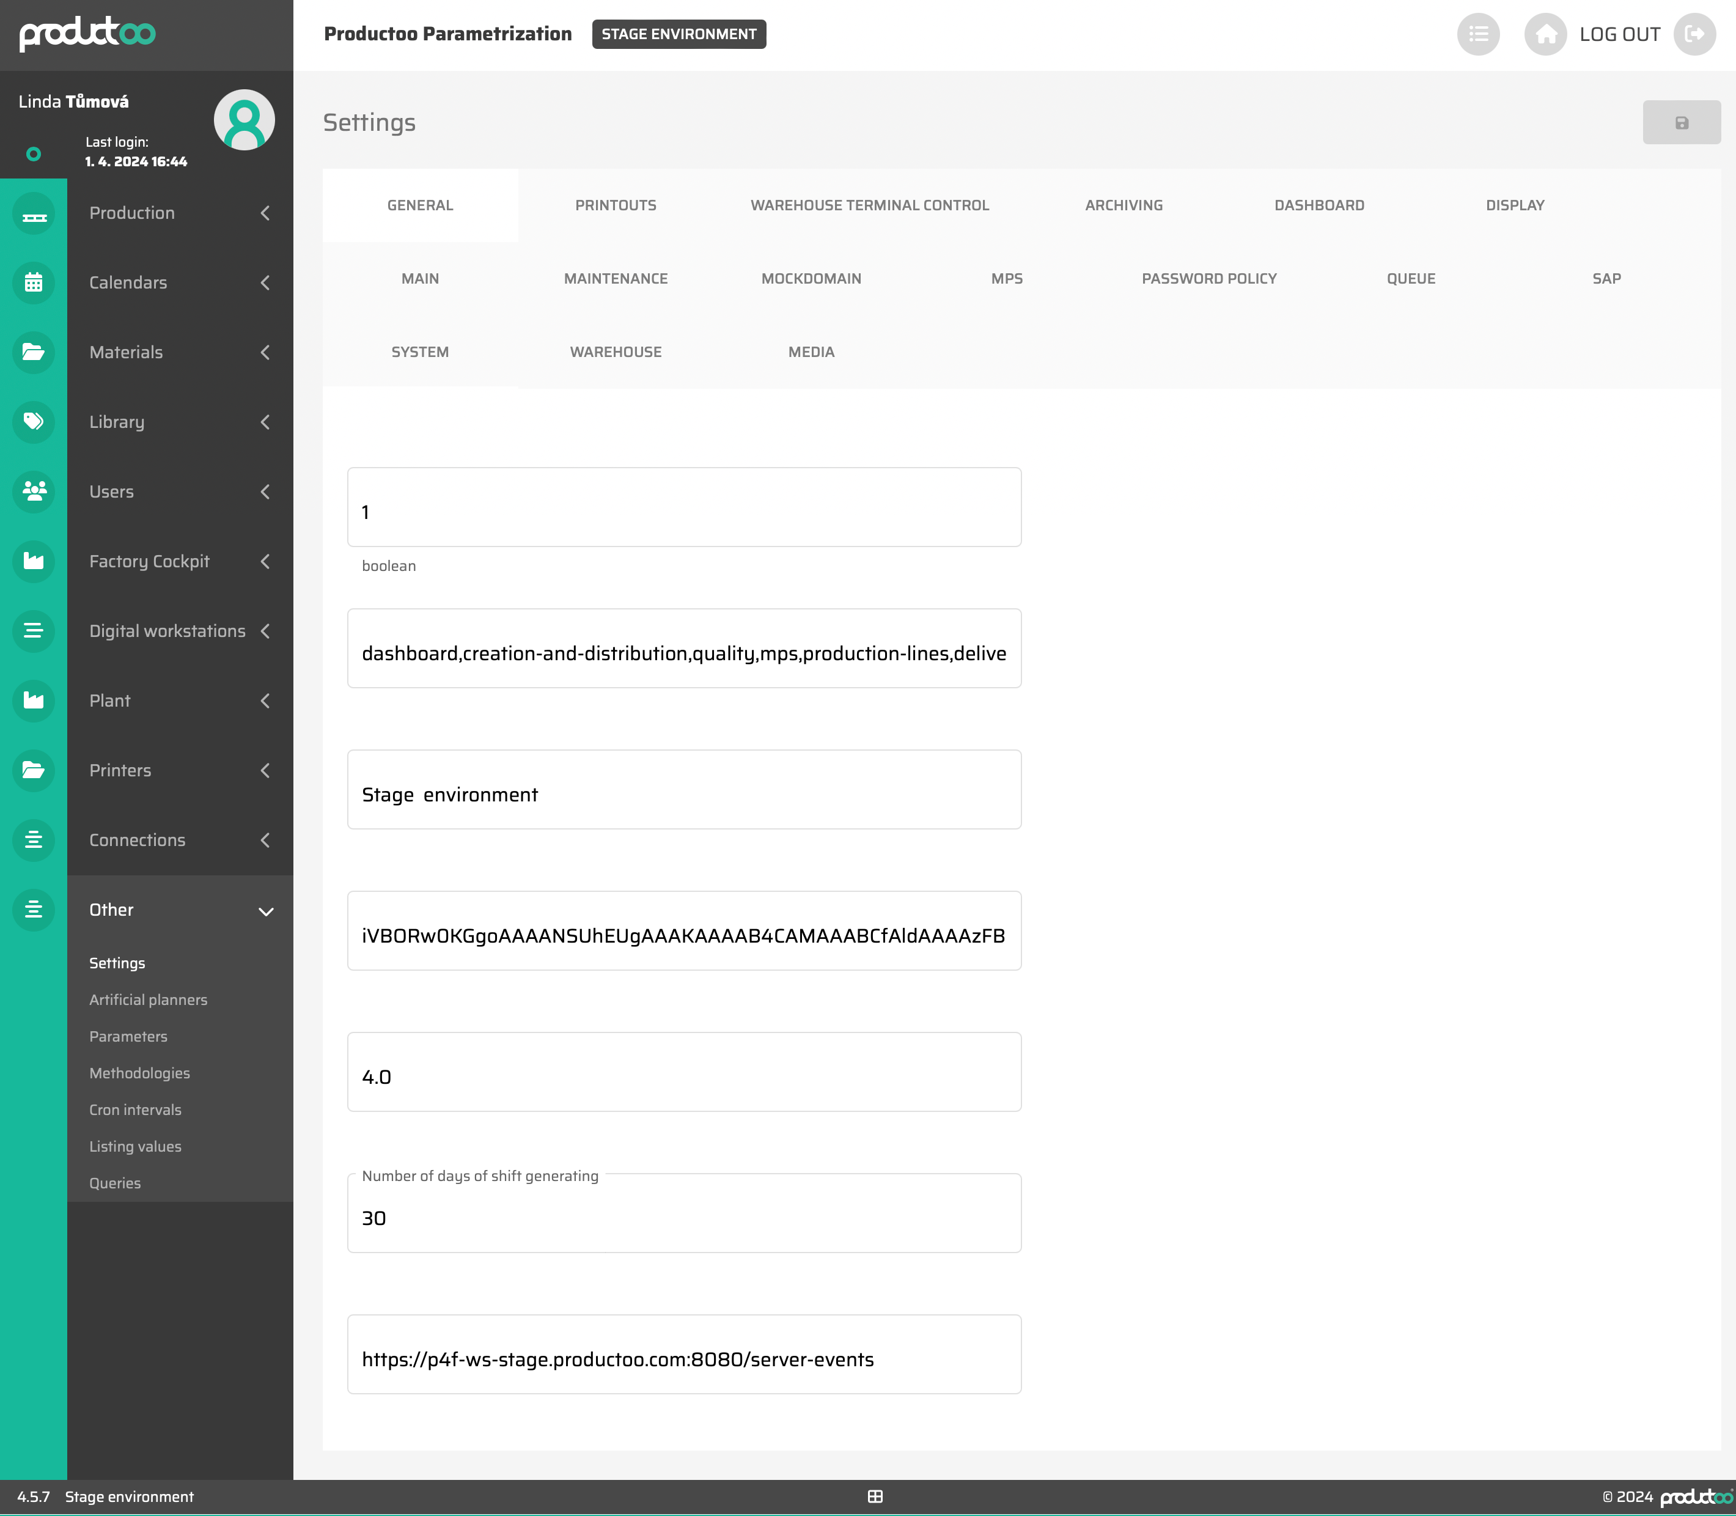Screen dimensions: 1736x1516
Task: Switch to the PRINTOUTS tab
Action: [615, 205]
